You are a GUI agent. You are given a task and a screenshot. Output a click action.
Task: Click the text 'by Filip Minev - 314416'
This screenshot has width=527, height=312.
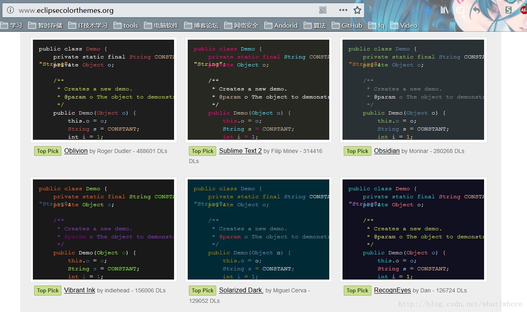pos(293,151)
